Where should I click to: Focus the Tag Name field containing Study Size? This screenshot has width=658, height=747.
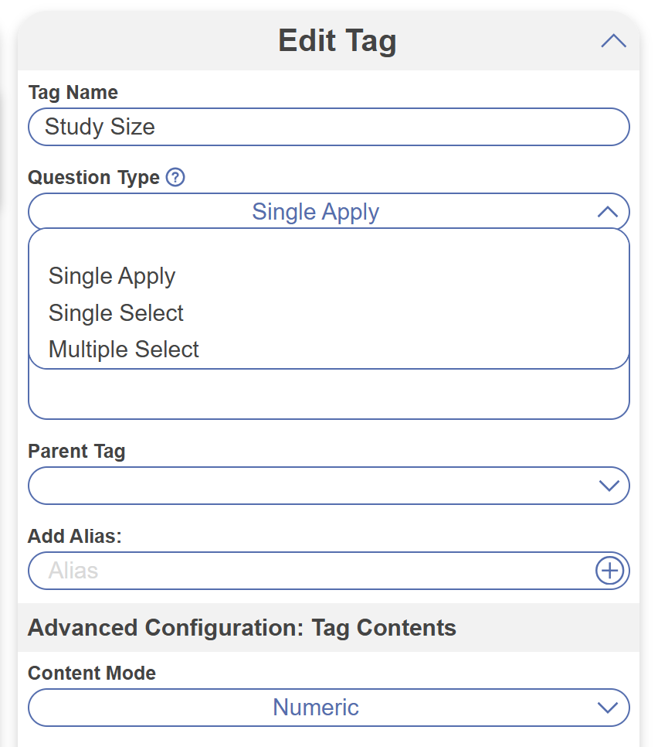tap(328, 127)
